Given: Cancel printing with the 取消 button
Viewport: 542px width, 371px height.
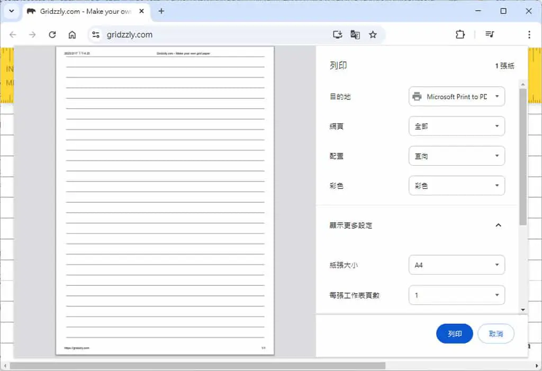Looking at the screenshot, I should click(495, 333).
